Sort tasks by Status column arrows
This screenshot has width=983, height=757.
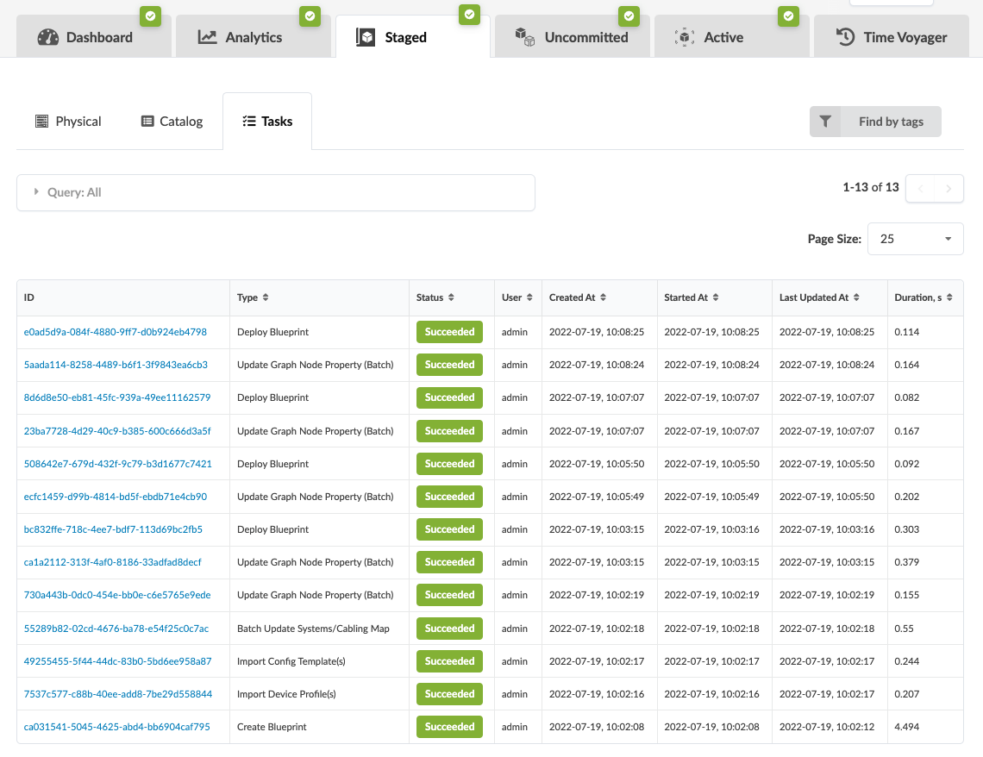[451, 297]
